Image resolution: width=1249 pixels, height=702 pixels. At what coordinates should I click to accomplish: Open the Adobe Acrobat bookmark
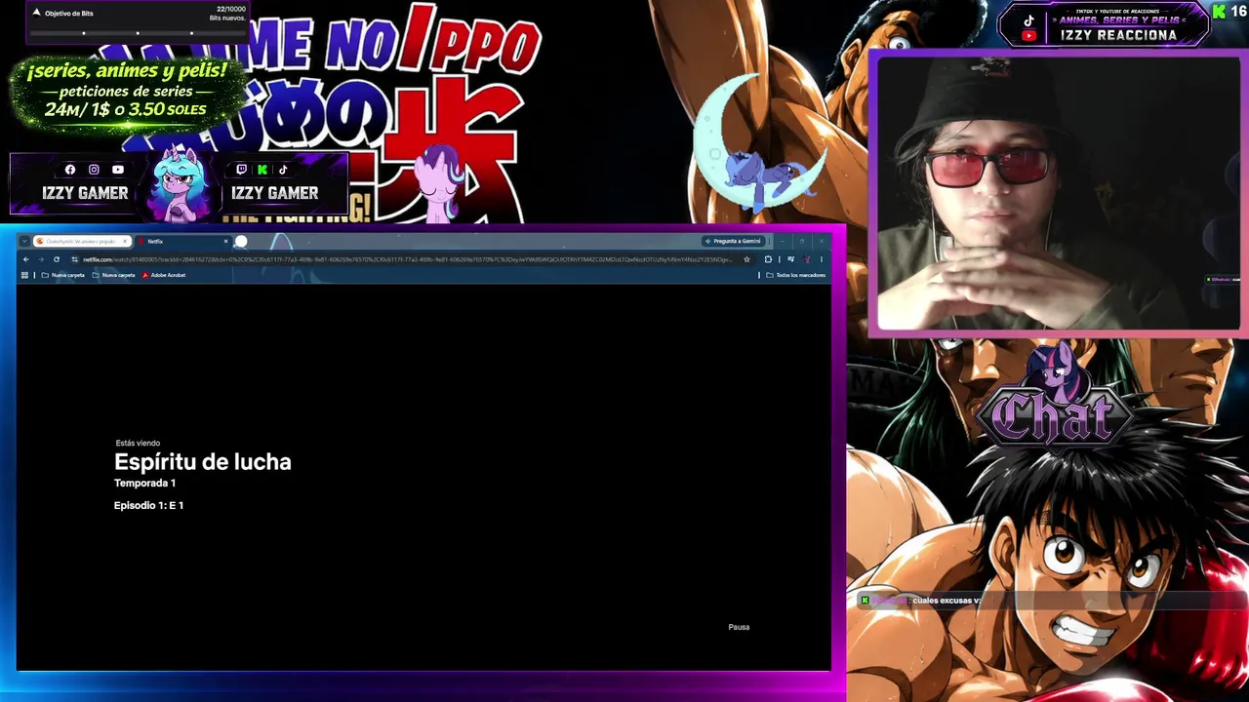[x=164, y=275]
